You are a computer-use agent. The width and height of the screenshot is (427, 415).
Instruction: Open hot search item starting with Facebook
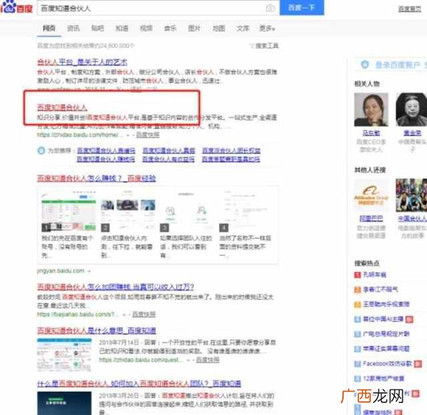[387, 364]
